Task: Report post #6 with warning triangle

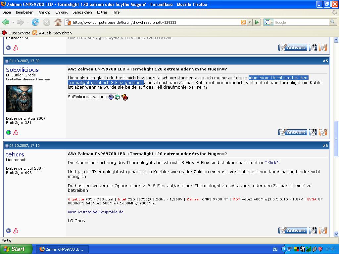Action: point(16,231)
